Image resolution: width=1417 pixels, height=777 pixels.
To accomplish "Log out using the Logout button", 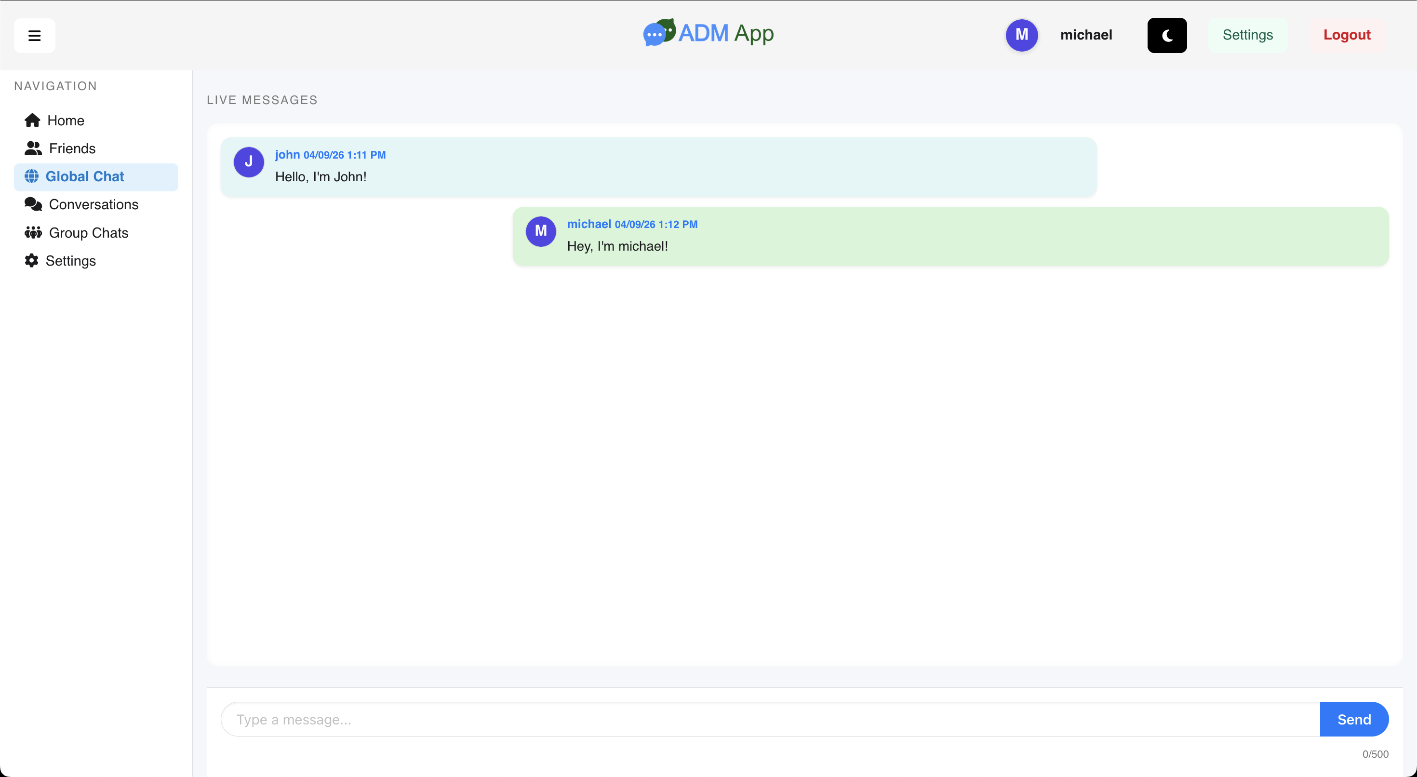I will pyautogui.click(x=1346, y=35).
